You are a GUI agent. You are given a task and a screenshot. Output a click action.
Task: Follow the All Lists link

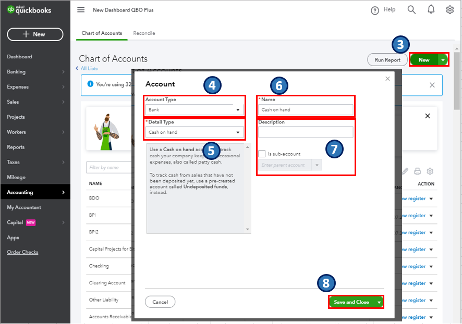click(x=89, y=68)
